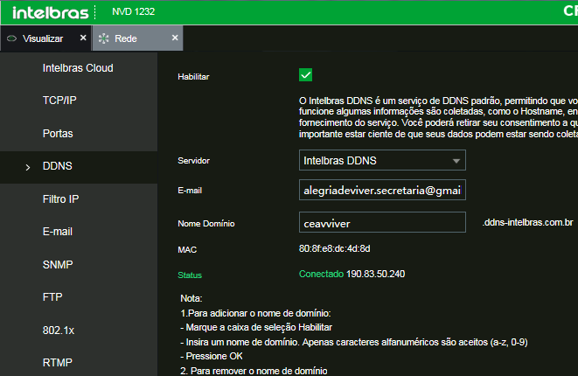Collapse the DDNS sidebar arrow
This screenshot has height=376, width=578.
[x=28, y=167]
